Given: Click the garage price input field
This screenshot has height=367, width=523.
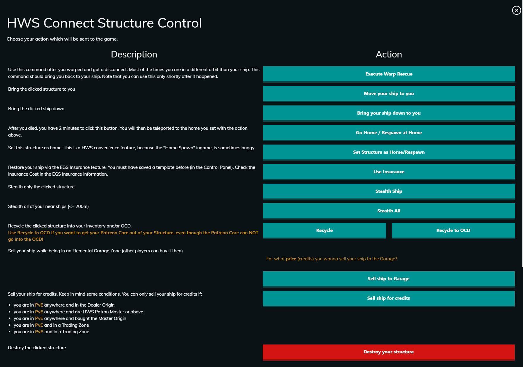Looking at the screenshot, I should 389,259.
